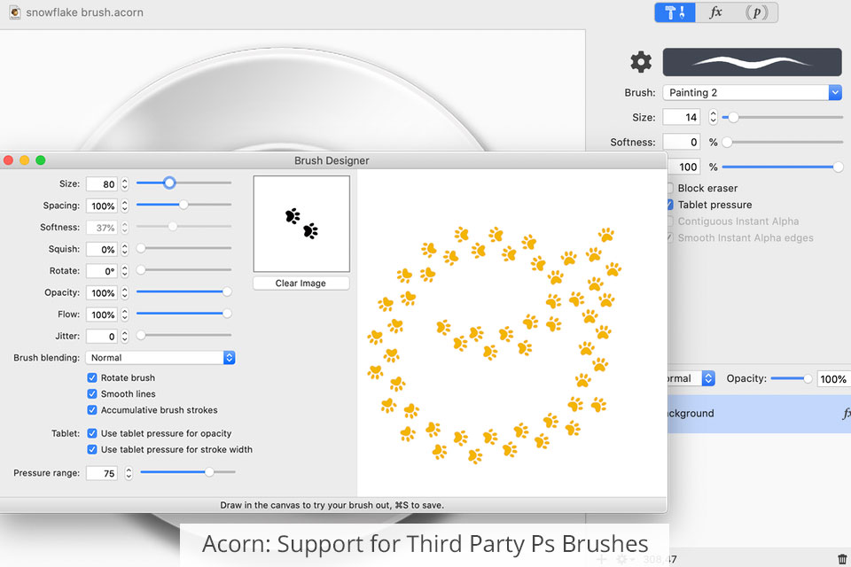This screenshot has width=851, height=567.
Task: Click the layer opacity 100% field
Action: point(833,378)
